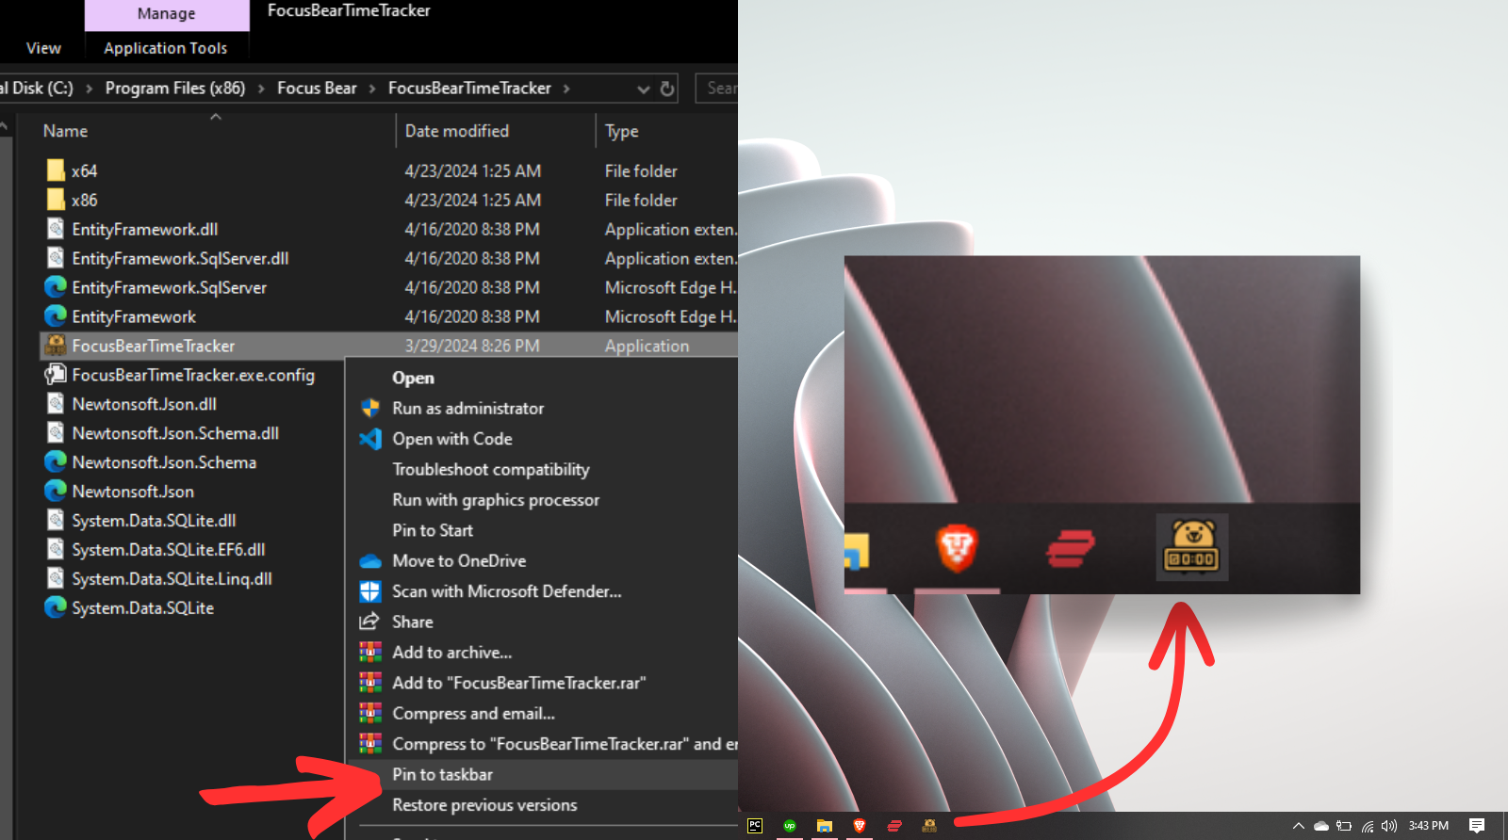Select Newtonsoft.Json.Schema.dll file
1508x840 pixels.
(175, 433)
